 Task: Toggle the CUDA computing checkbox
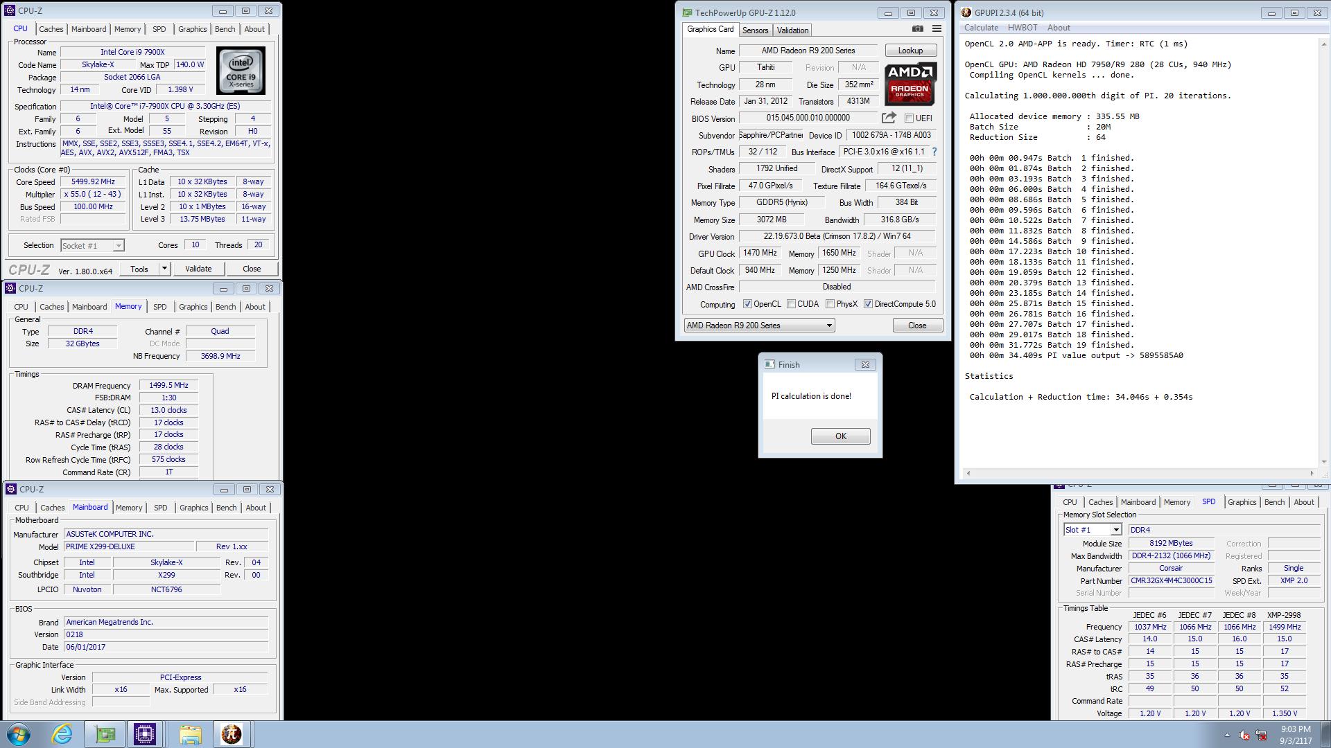click(x=791, y=304)
